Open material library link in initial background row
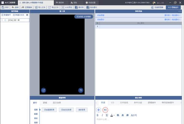The image size is (184, 124). pos(167,15)
